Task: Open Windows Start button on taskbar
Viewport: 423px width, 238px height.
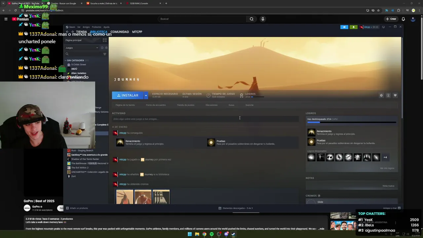Action: [190, 234]
